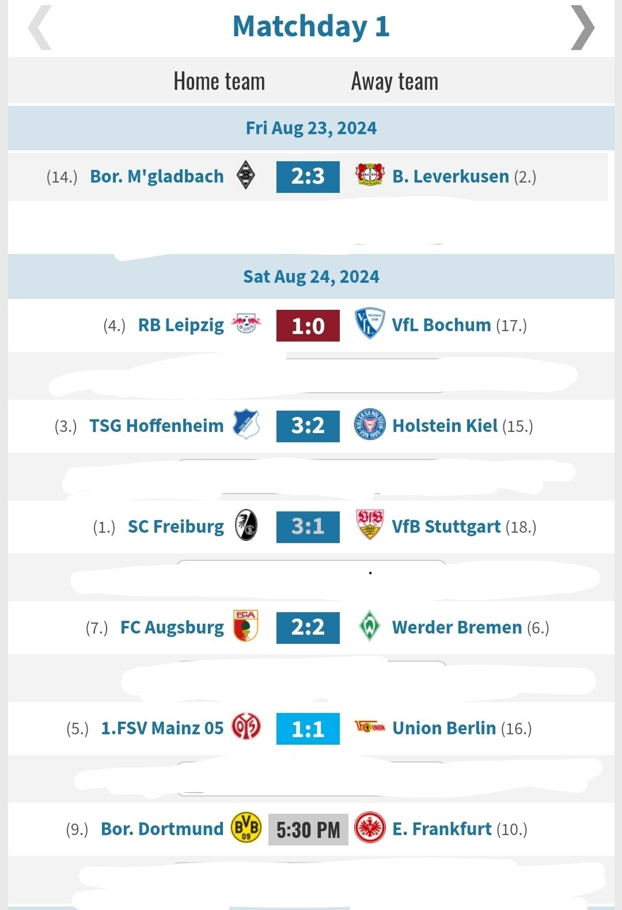
Task: Open the FC Augsburg team link
Action: 172,627
